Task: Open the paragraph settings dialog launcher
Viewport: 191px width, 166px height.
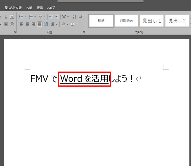Action: pyautogui.click(x=84, y=32)
